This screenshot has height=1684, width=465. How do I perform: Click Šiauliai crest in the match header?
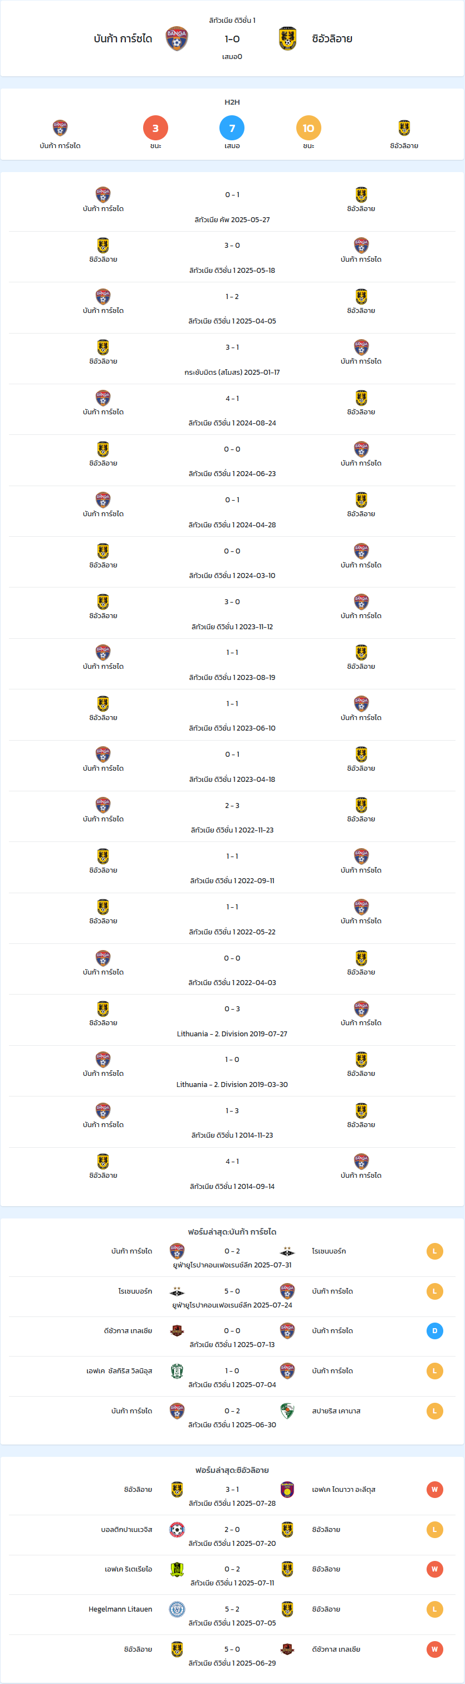[287, 38]
